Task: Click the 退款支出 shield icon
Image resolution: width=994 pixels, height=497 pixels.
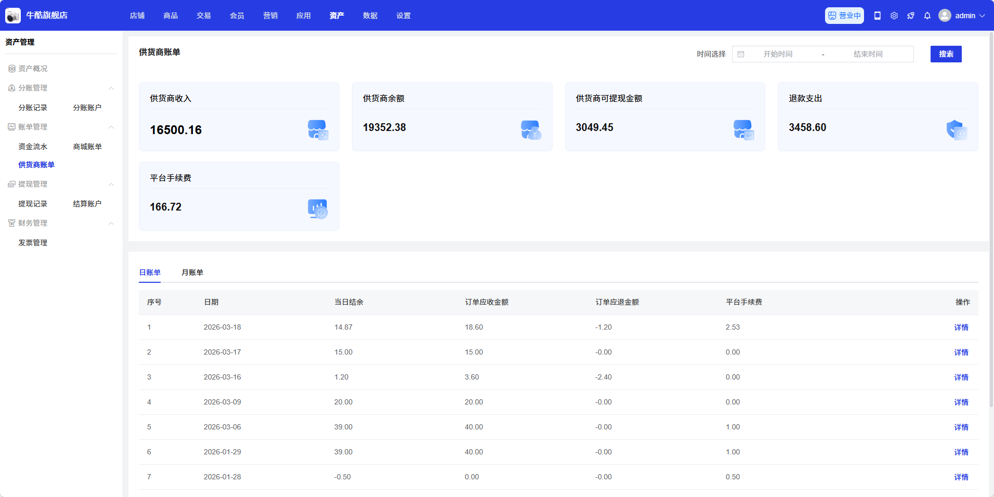Action: click(956, 129)
